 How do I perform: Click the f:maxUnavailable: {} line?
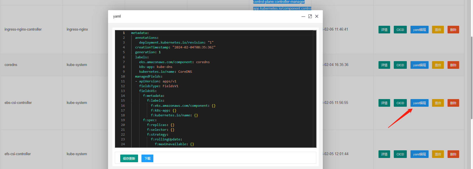pos(174,144)
